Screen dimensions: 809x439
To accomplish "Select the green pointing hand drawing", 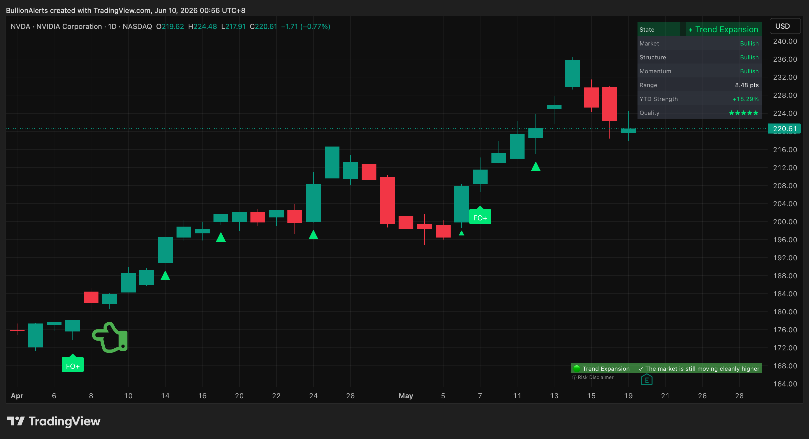I will (110, 337).
